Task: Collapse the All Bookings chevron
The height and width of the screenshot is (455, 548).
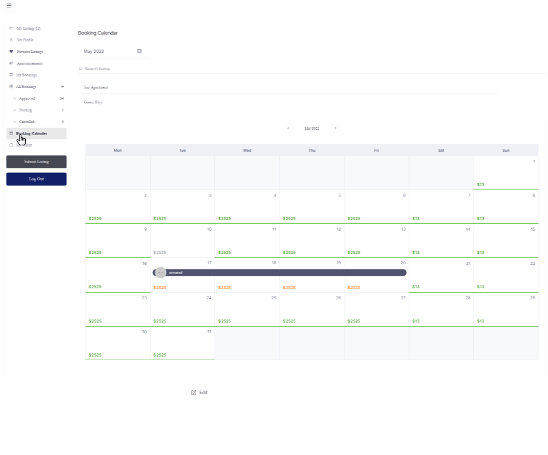Action: click(62, 87)
